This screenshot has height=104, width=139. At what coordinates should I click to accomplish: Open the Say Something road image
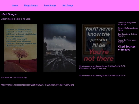coord(59,48)
